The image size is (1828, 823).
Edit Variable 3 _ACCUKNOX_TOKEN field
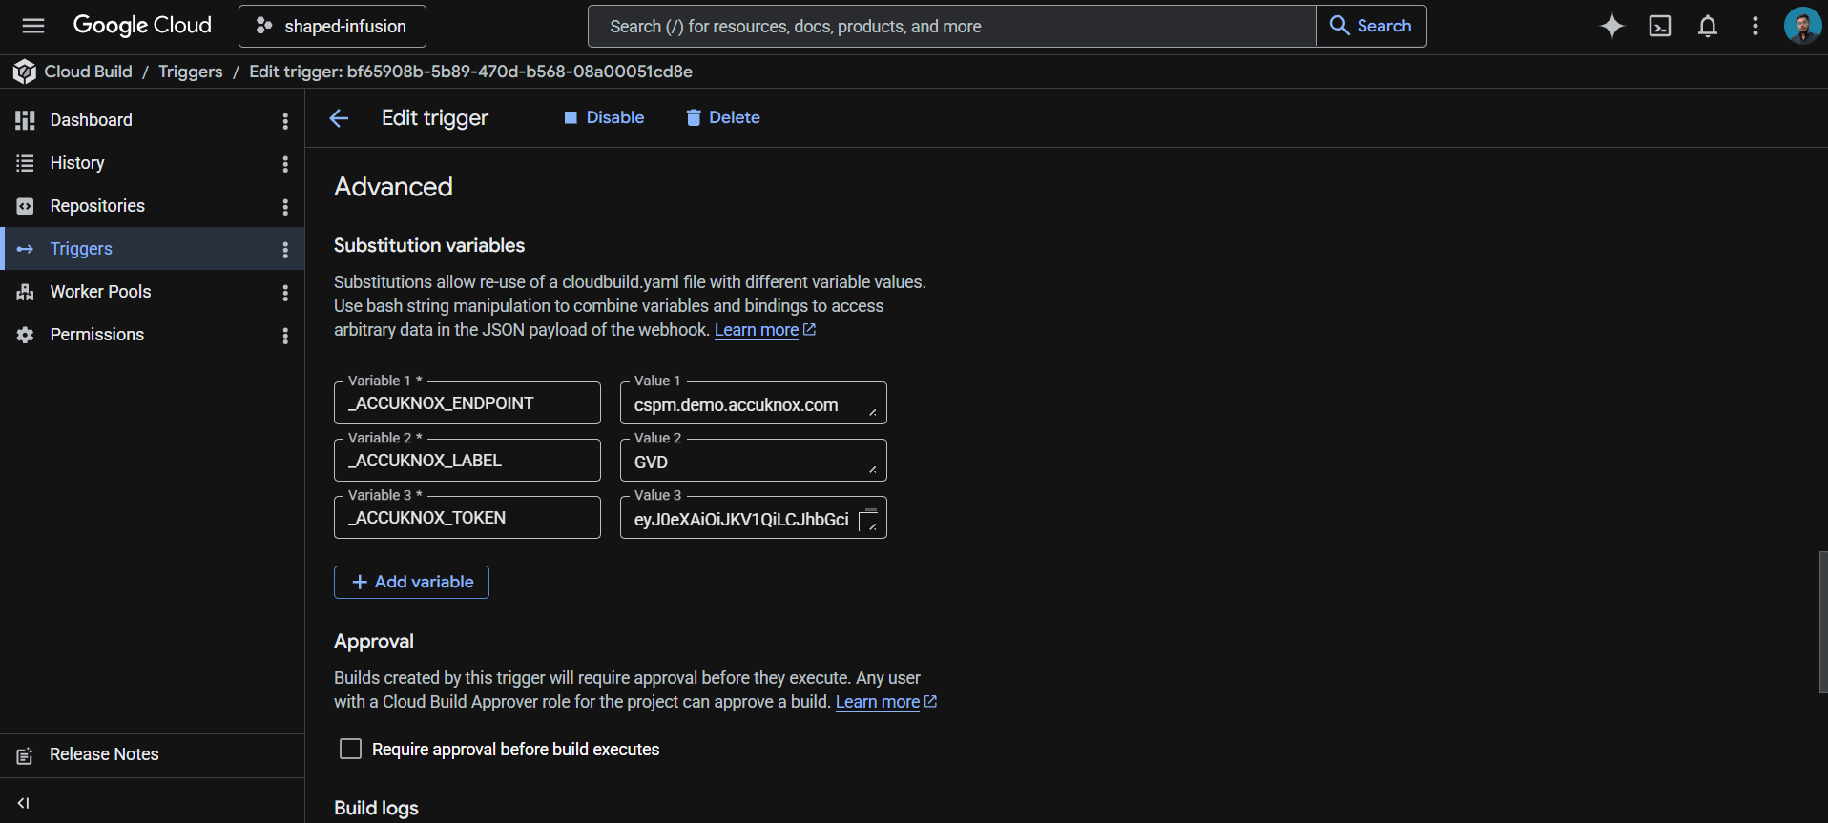467,518
